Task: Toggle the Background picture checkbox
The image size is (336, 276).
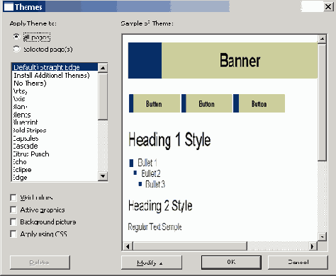Action: pyautogui.click(x=13, y=222)
